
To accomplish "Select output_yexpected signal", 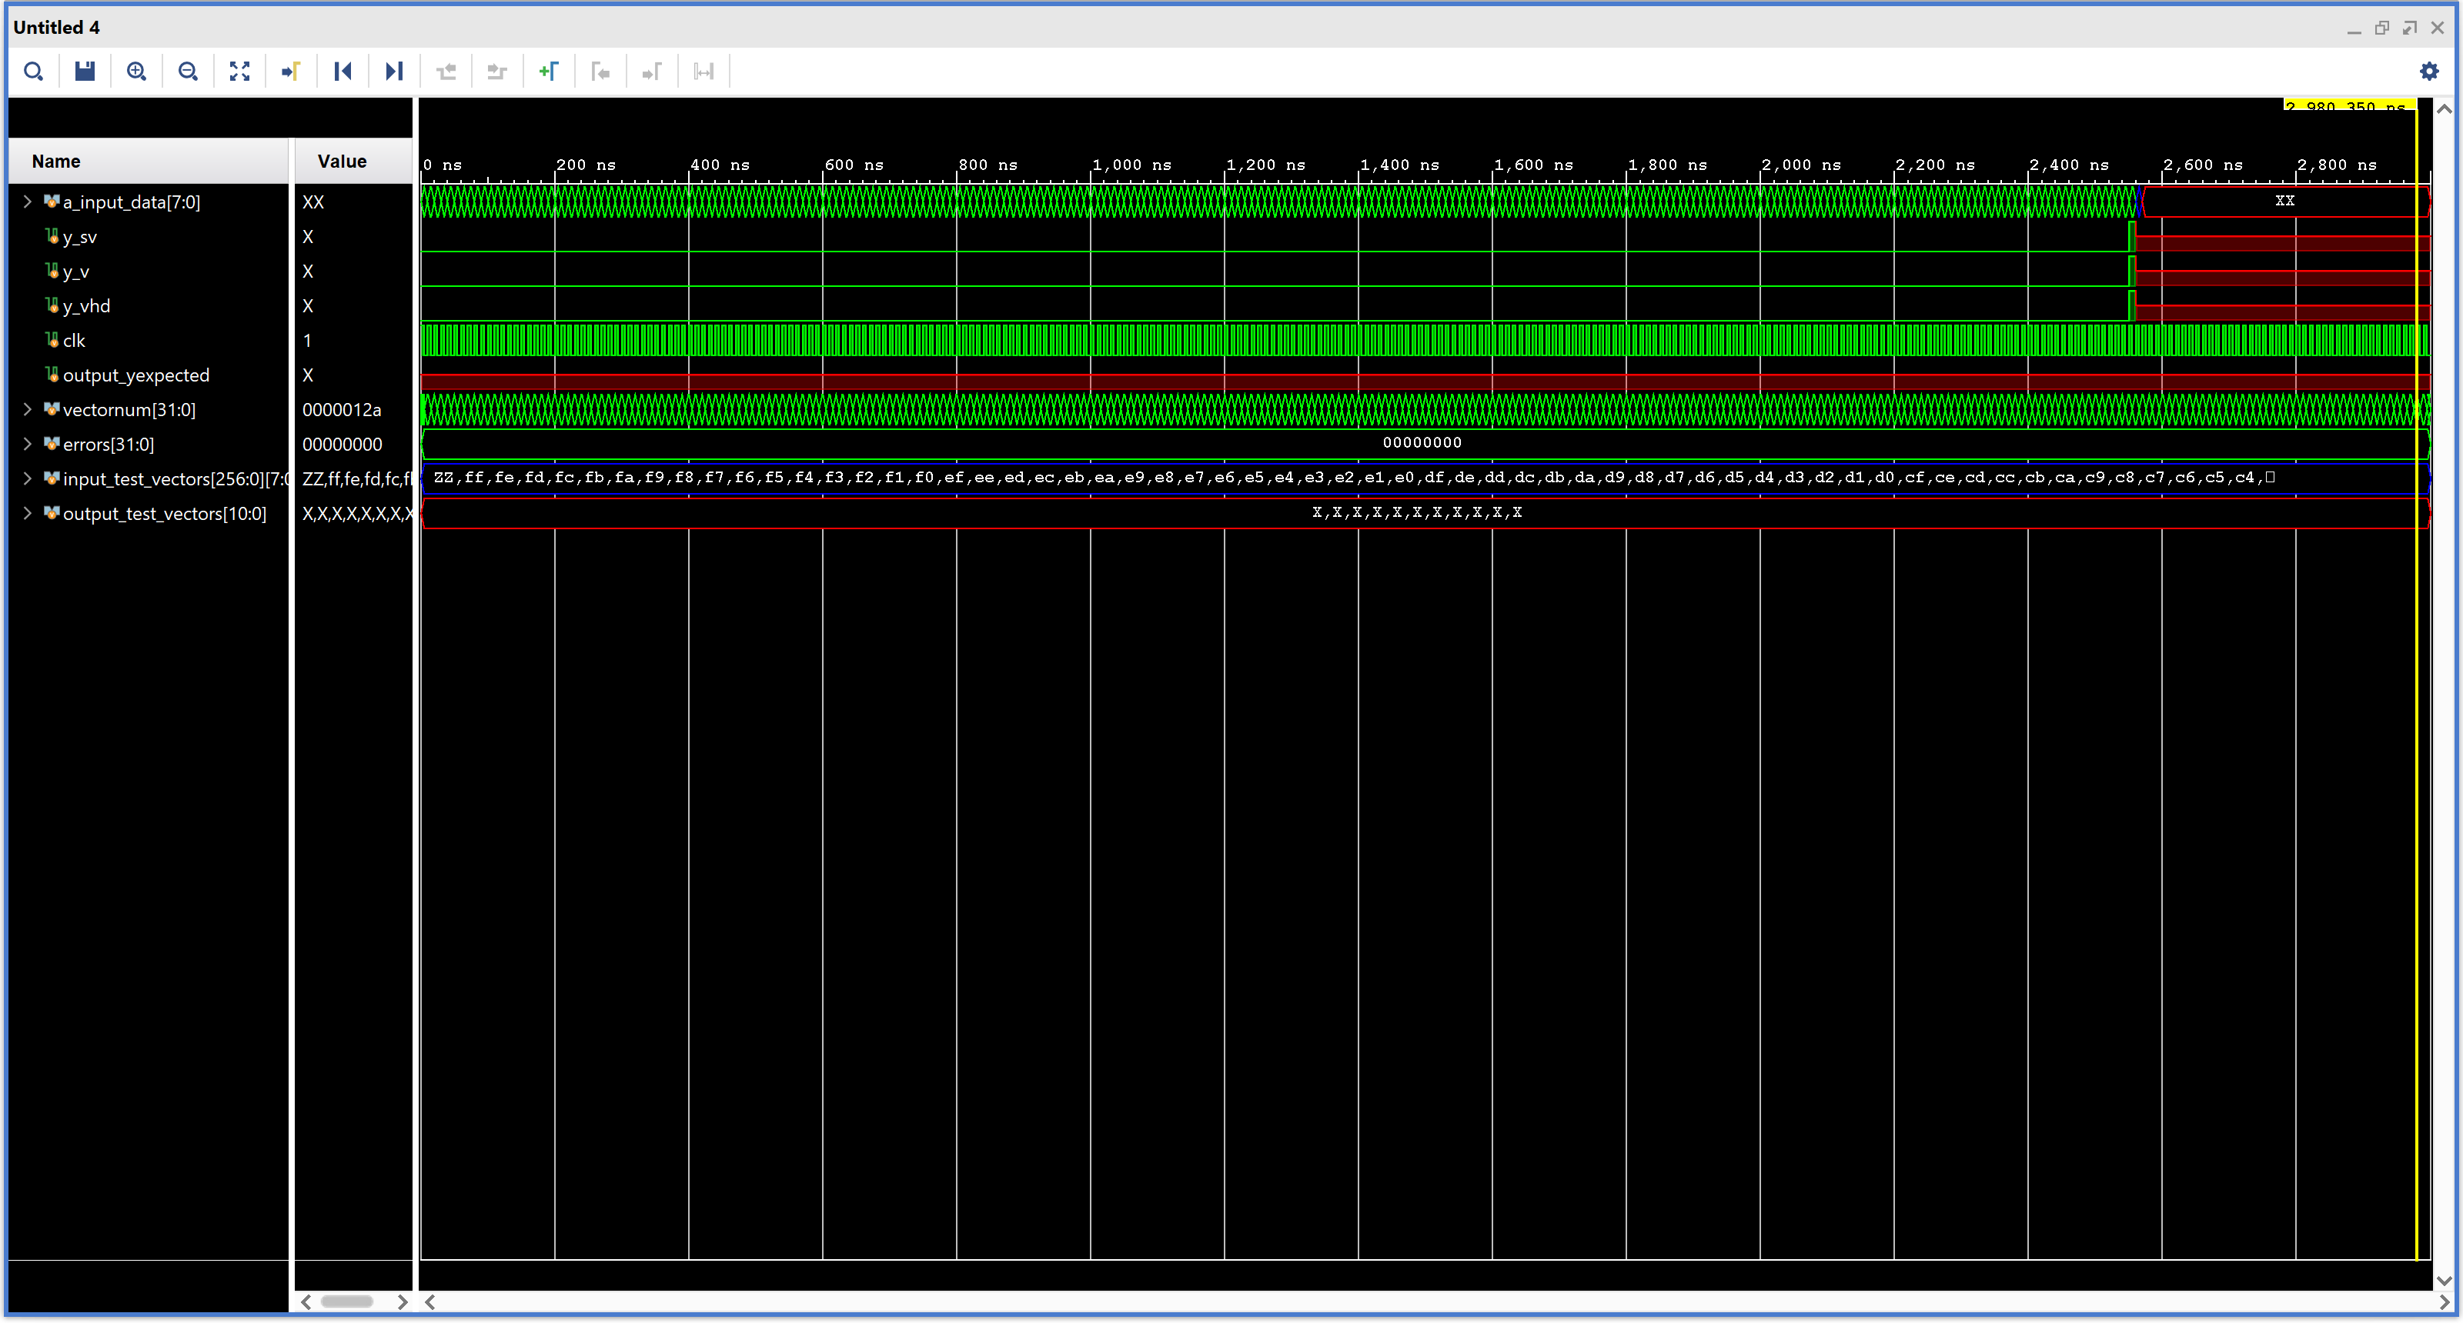I will coord(135,375).
